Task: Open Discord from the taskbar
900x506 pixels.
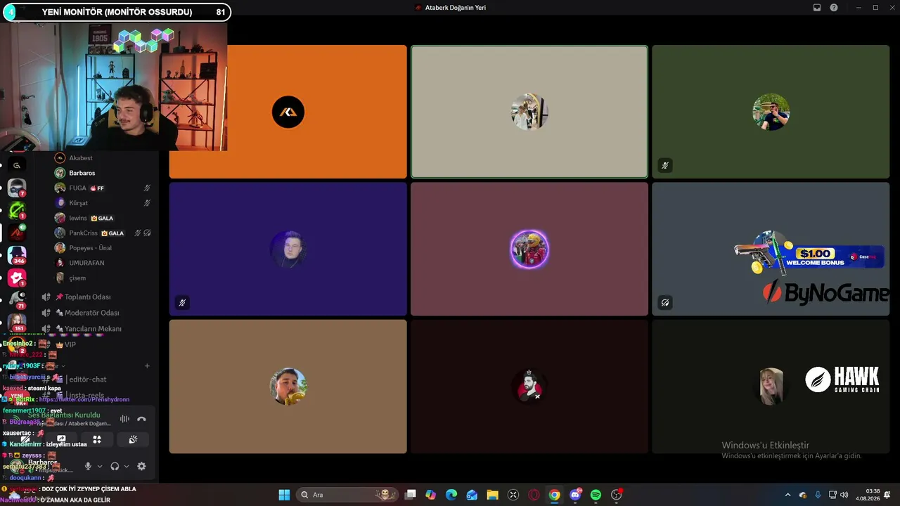Action: pyautogui.click(x=575, y=495)
